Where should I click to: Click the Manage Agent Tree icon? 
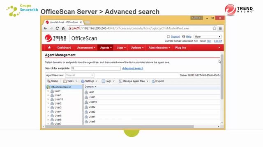pos(120,81)
